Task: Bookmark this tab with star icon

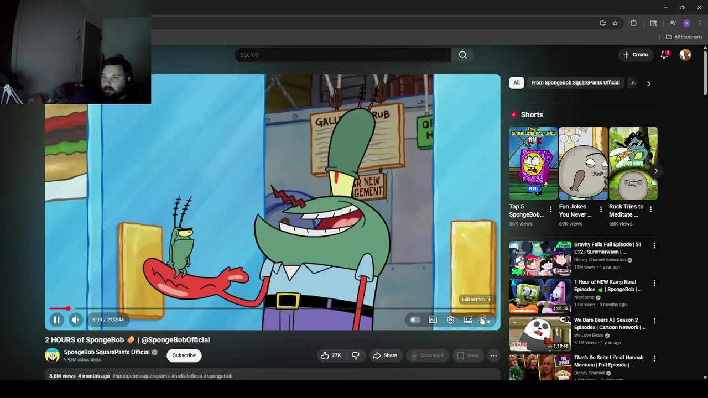Action: click(615, 23)
